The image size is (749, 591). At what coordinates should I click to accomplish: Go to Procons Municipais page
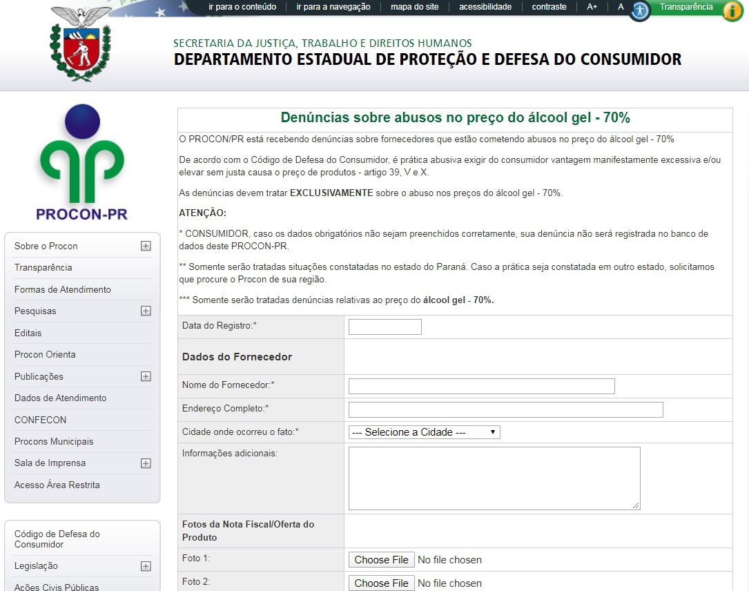[54, 441]
